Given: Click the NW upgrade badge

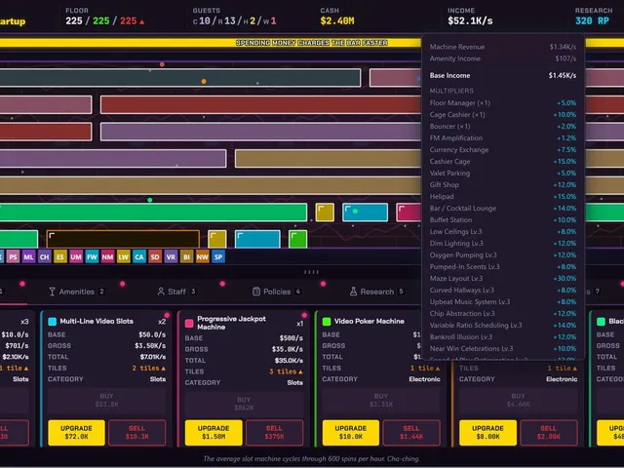Looking at the screenshot, I should tap(203, 256).
